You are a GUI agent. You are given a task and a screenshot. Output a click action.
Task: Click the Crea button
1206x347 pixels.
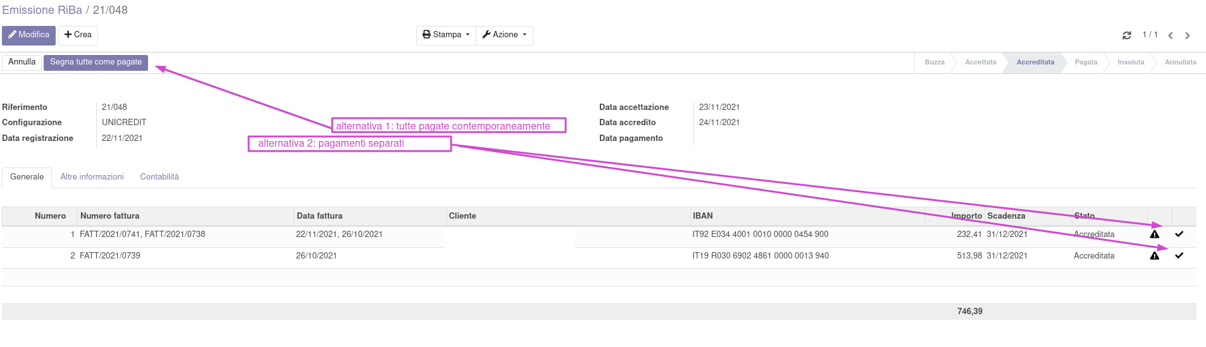(x=78, y=35)
